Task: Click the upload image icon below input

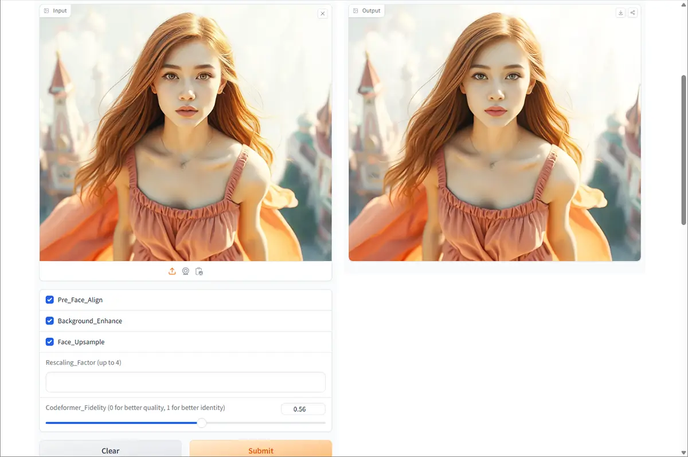Action: tap(172, 271)
